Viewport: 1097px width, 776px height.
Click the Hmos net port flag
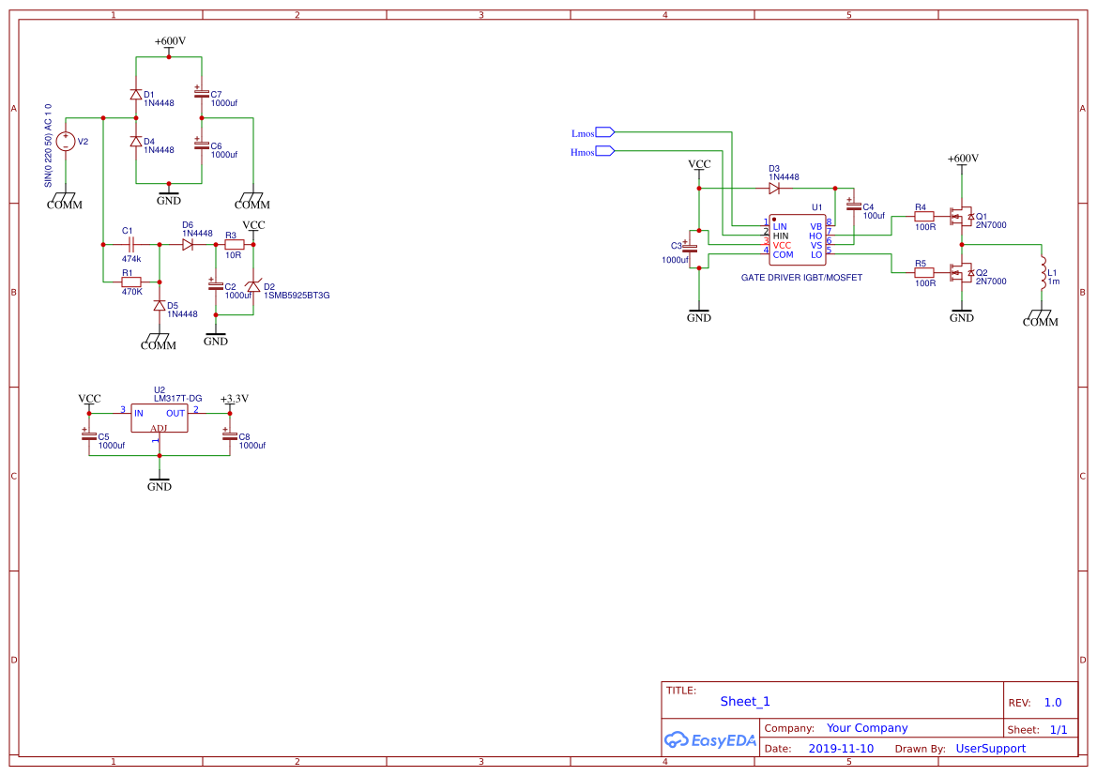[604, 151]
